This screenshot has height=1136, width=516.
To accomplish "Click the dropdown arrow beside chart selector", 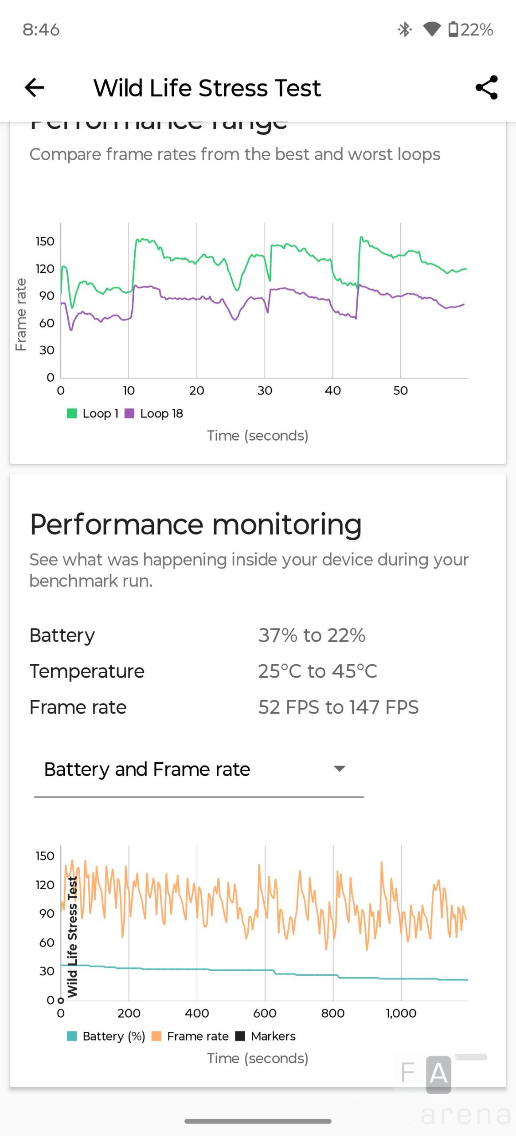I will click(x=340, y=769).
